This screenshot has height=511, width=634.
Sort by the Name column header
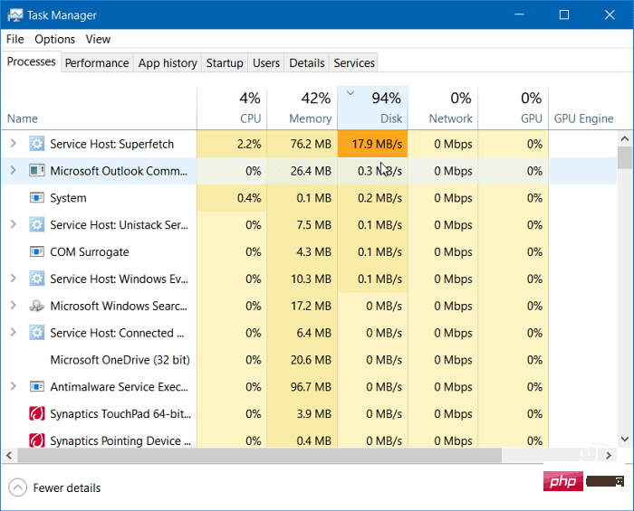click(x=99, y=109)
